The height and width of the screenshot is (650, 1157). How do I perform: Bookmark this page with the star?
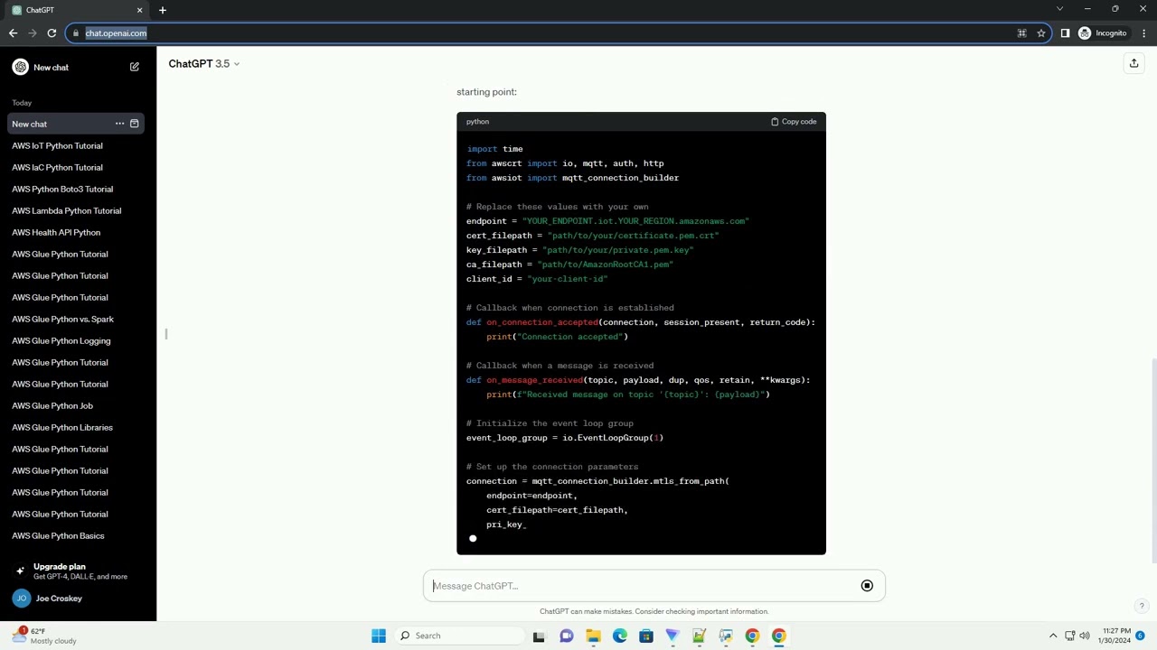[1041, 33]
